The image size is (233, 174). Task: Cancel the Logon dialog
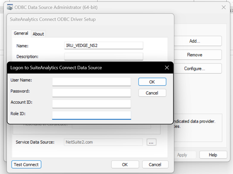click(152, 93)
